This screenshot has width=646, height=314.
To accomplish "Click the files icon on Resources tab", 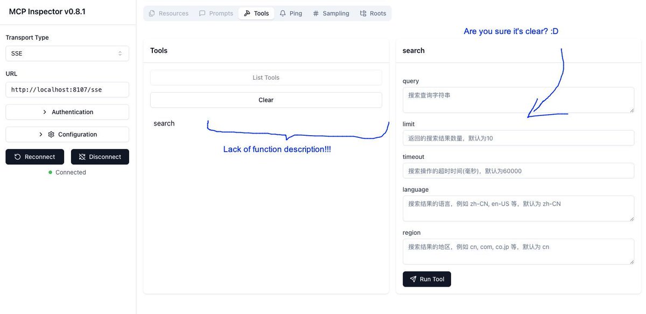I will [x=152, y=13].
